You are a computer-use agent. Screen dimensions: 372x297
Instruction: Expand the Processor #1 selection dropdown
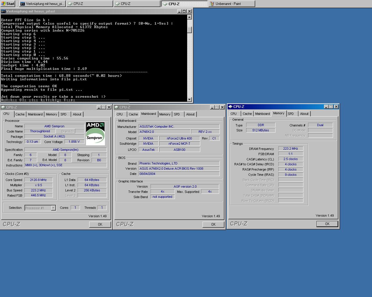click(53, 208)
